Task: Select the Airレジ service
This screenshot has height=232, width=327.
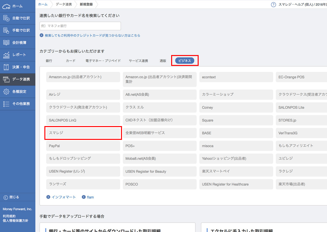Action: (83, 95)
